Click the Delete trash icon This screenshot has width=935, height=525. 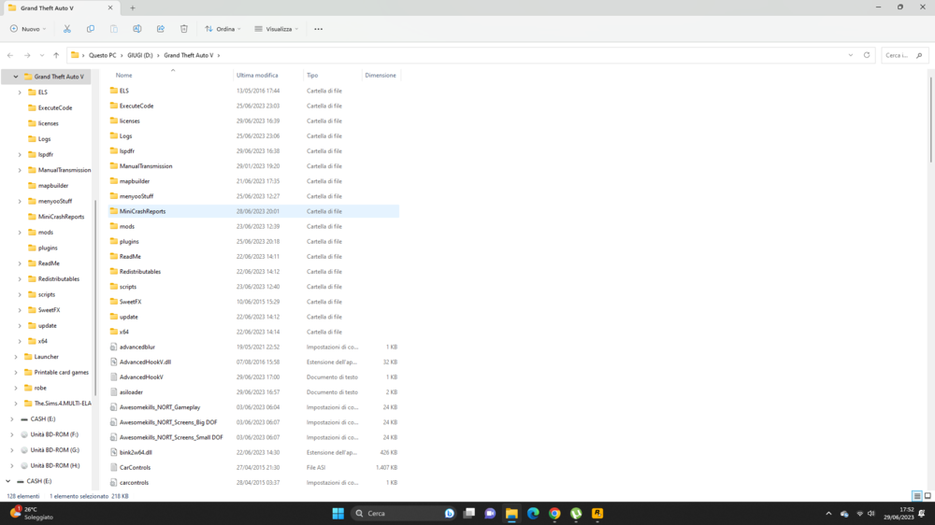coord(183,29)
